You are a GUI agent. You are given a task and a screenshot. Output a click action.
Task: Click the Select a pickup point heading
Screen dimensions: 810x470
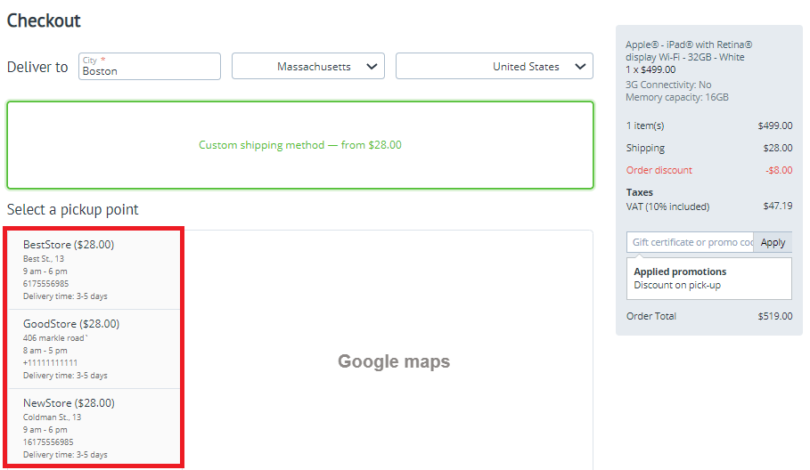(x=72, y=209)
